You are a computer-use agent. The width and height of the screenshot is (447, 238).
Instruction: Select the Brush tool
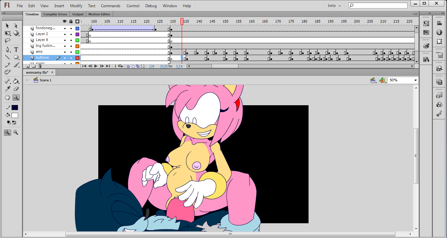(16, 65)
